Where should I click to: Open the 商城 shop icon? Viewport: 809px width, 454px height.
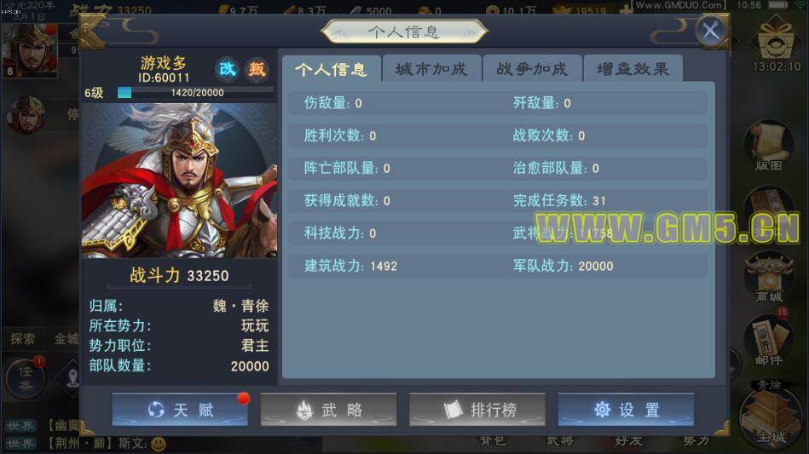769,277
